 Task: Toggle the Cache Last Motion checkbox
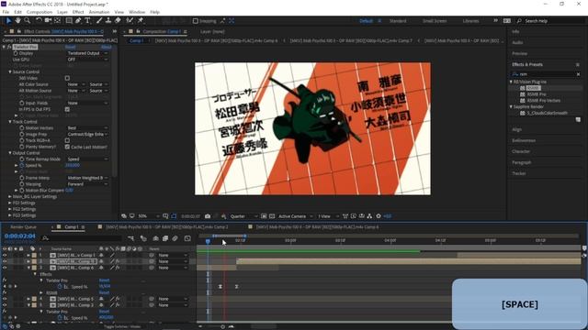(x=67, y=147)
